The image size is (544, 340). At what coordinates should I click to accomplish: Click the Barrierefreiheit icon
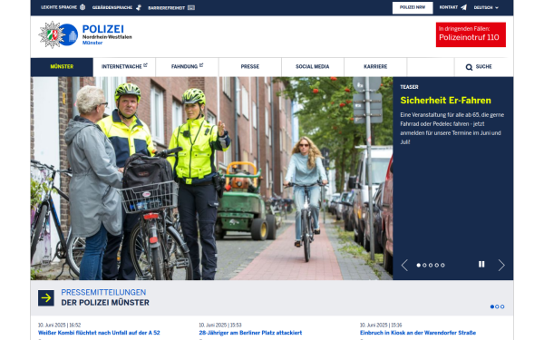pos(191,7)
